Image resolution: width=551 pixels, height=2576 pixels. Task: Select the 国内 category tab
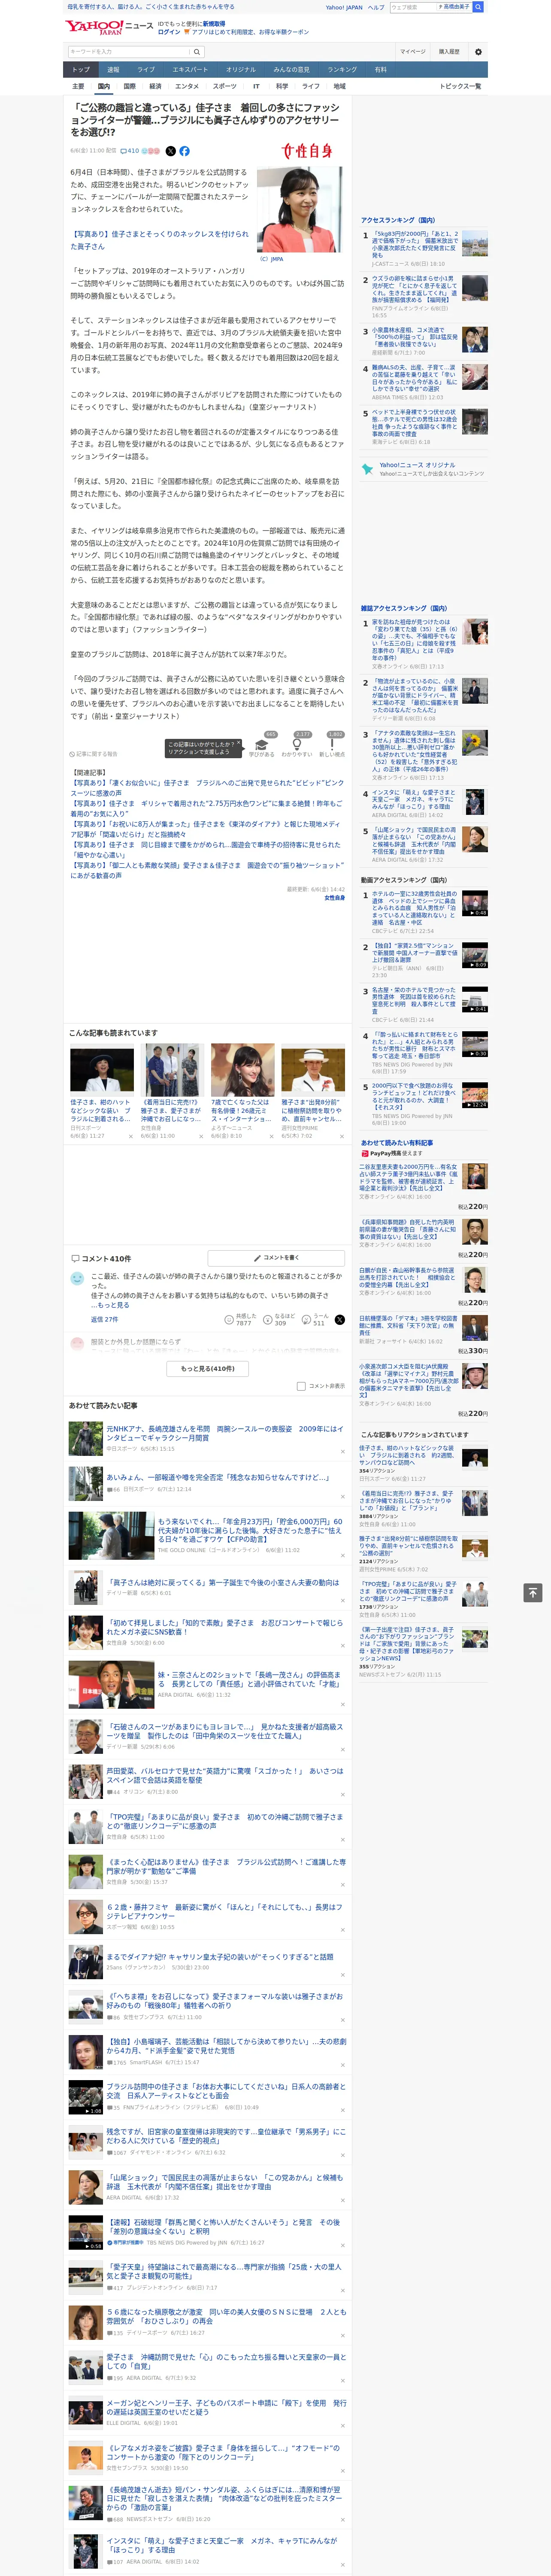tap(103, 86)
